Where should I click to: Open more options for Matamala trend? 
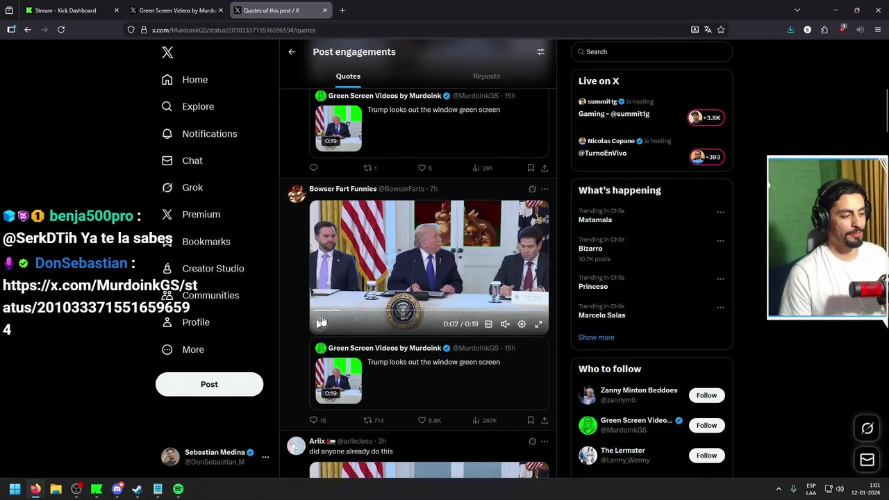pyautogui.click(x=720, y=212)
